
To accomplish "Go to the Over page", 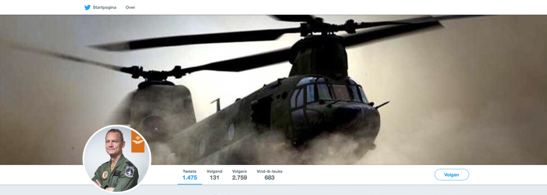I will point(130,7).
